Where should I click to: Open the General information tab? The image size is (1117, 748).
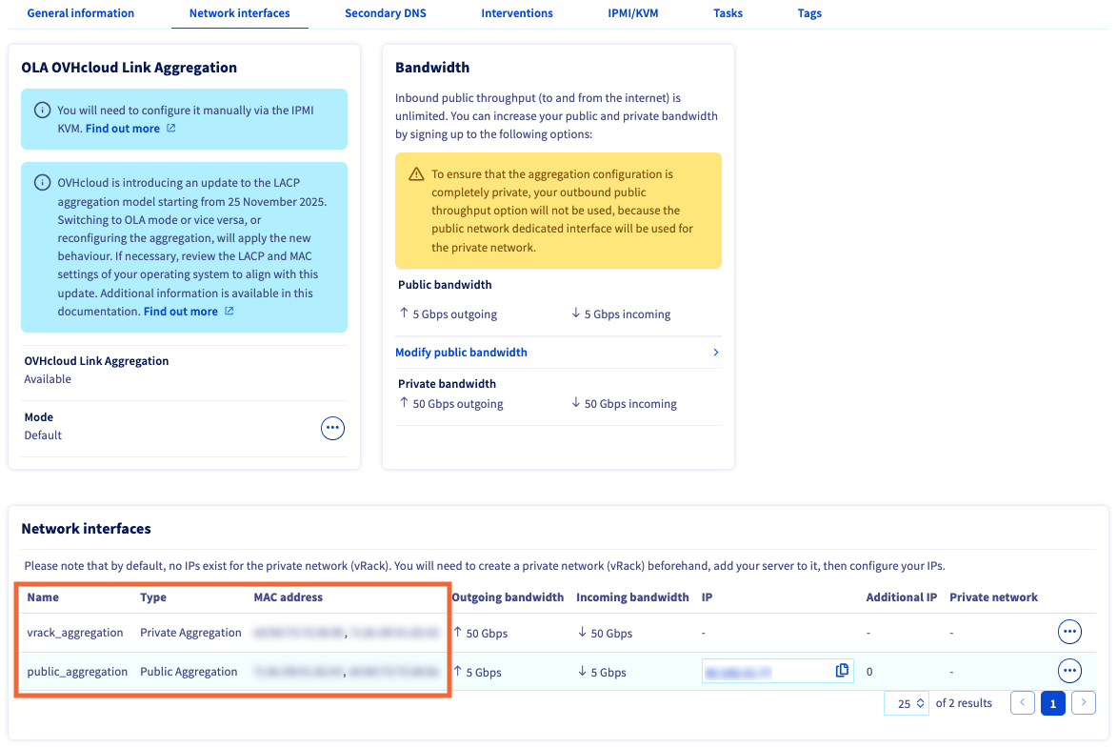pos(81,12)
